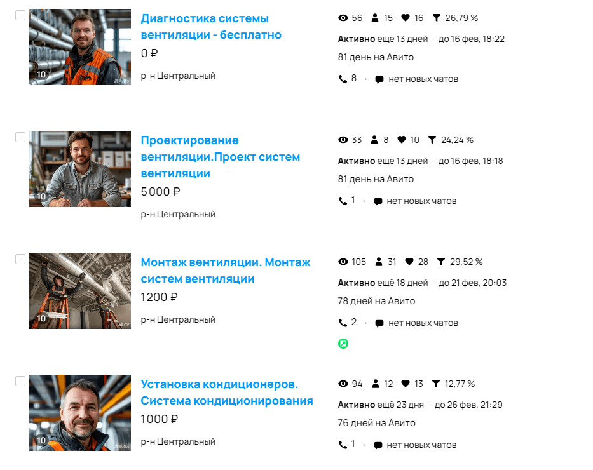
Task: Open Проектирование вентиляции listing title
Action: (221, 156)
